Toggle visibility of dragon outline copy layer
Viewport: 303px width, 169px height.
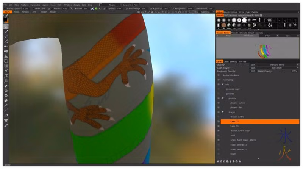219,131
